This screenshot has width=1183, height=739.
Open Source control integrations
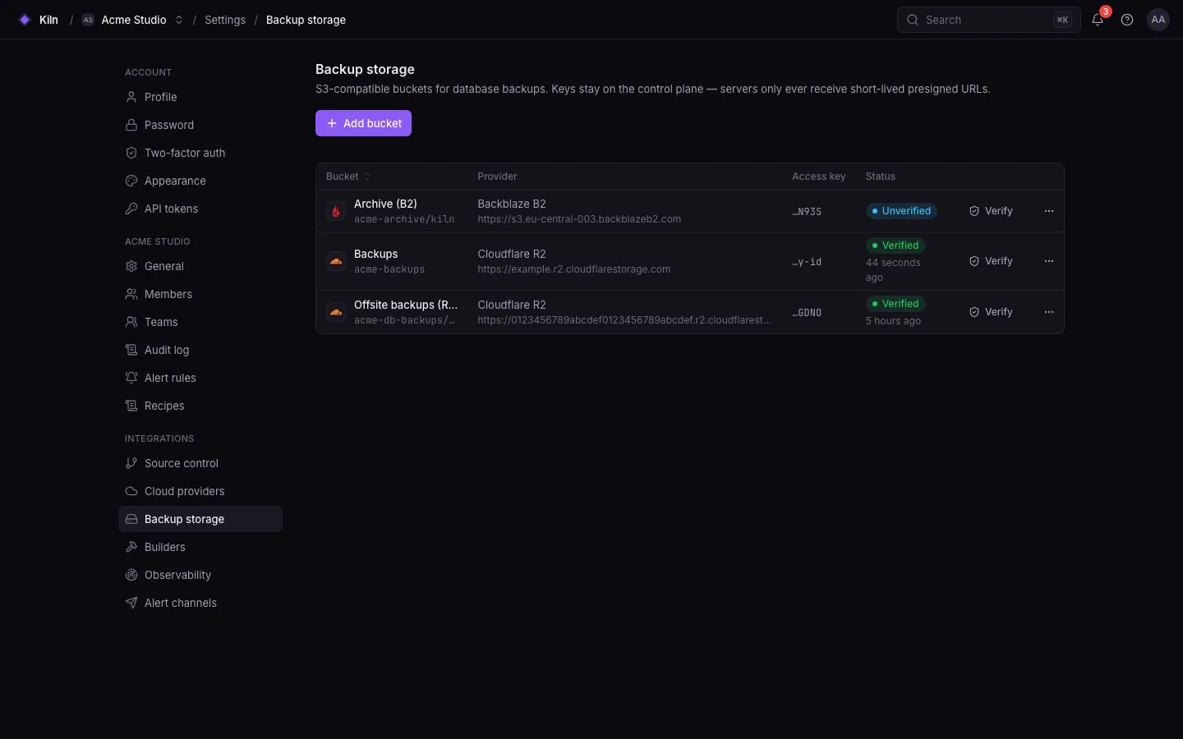pos(200,463)
